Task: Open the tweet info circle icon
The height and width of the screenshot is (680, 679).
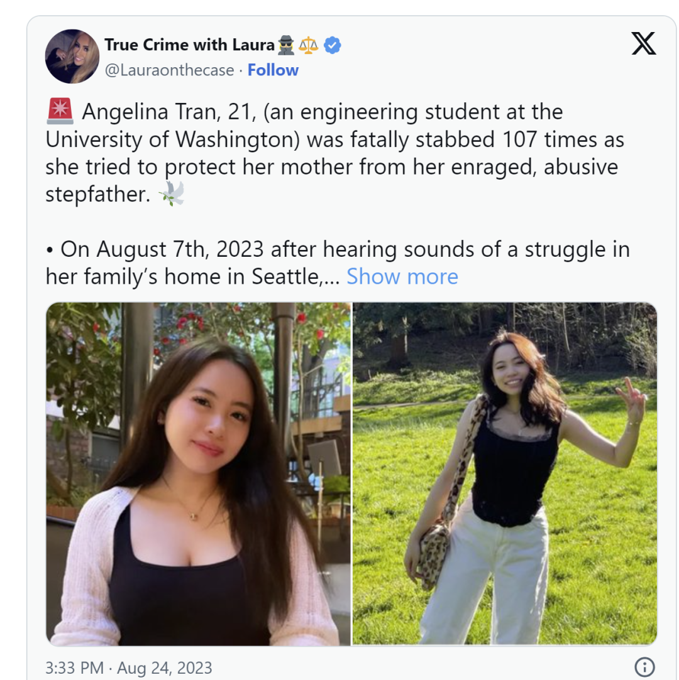Action: click(x=644, y=667)
